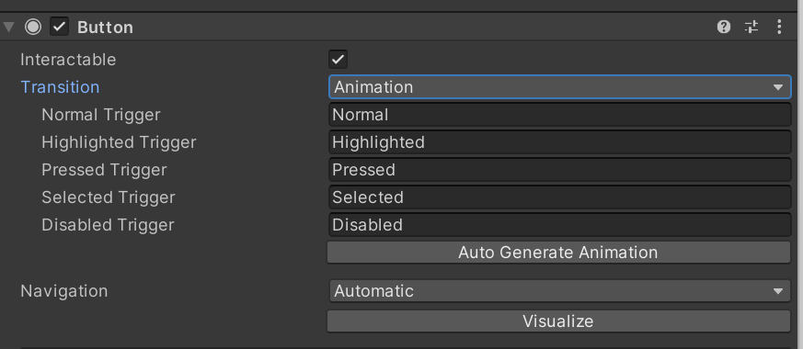Click the Highlighted Trigger text field
The image size is (803, 349).
tap(560, 142)
